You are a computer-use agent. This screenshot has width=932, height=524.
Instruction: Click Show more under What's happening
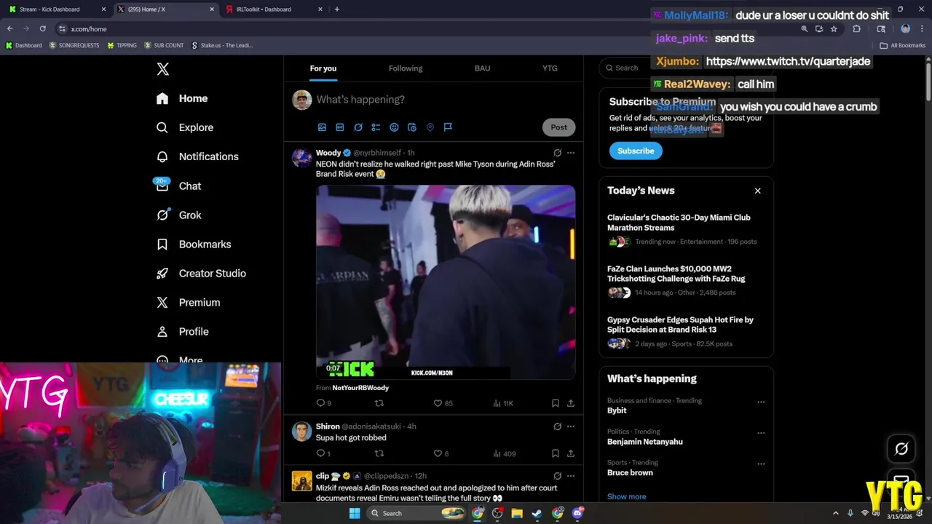(x=626, y=497)
